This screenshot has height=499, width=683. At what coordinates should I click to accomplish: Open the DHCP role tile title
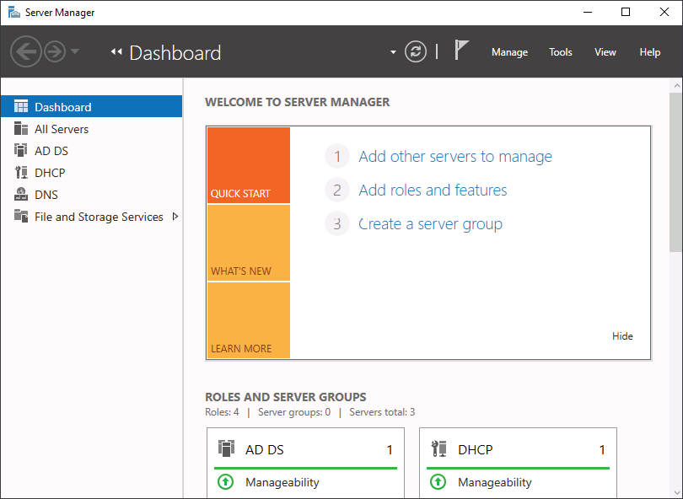click(x=476, y=450)
